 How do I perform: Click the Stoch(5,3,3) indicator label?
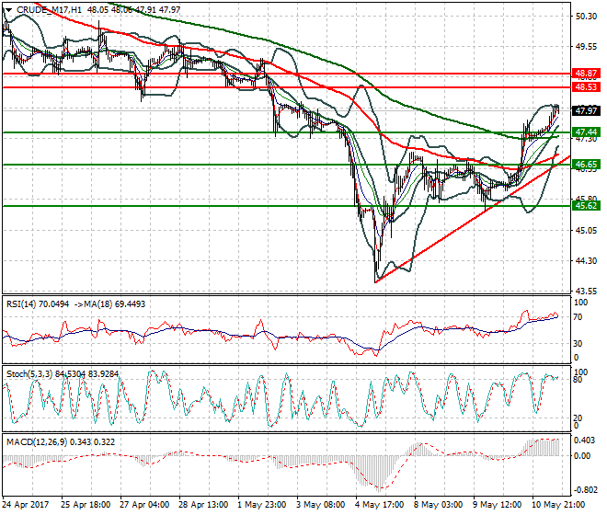[30, 374]
